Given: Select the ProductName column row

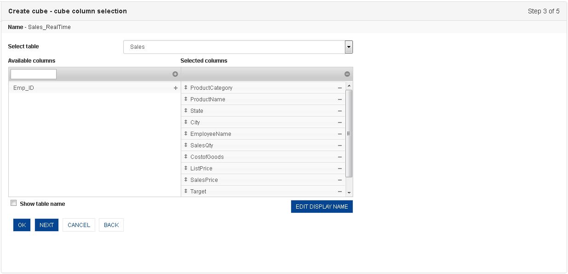Looking at the screenshot, I should pos(263,99).
